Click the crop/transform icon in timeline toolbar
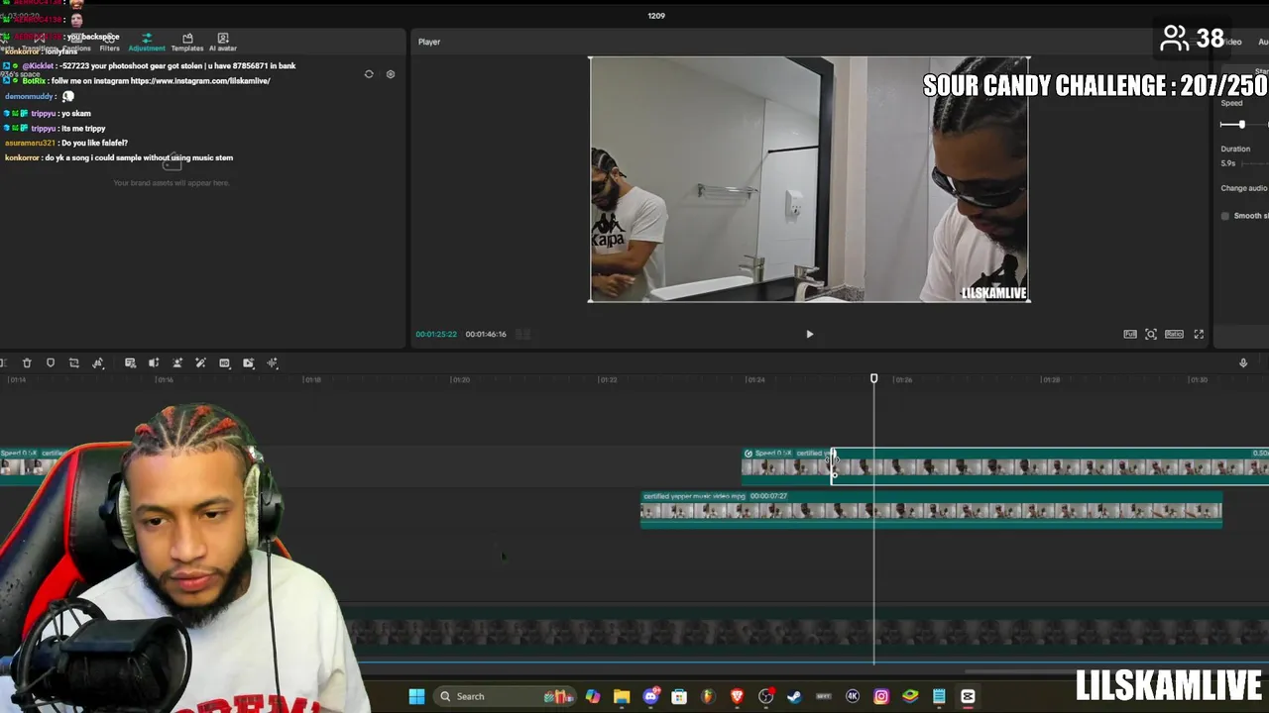This screenshot has width=1269, height=713. (x=74, y=363)
